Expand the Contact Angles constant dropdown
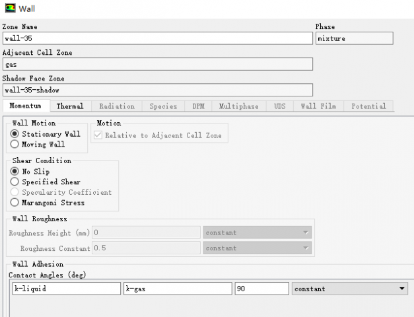Screen dimensions: 414x317 (349, 289)
